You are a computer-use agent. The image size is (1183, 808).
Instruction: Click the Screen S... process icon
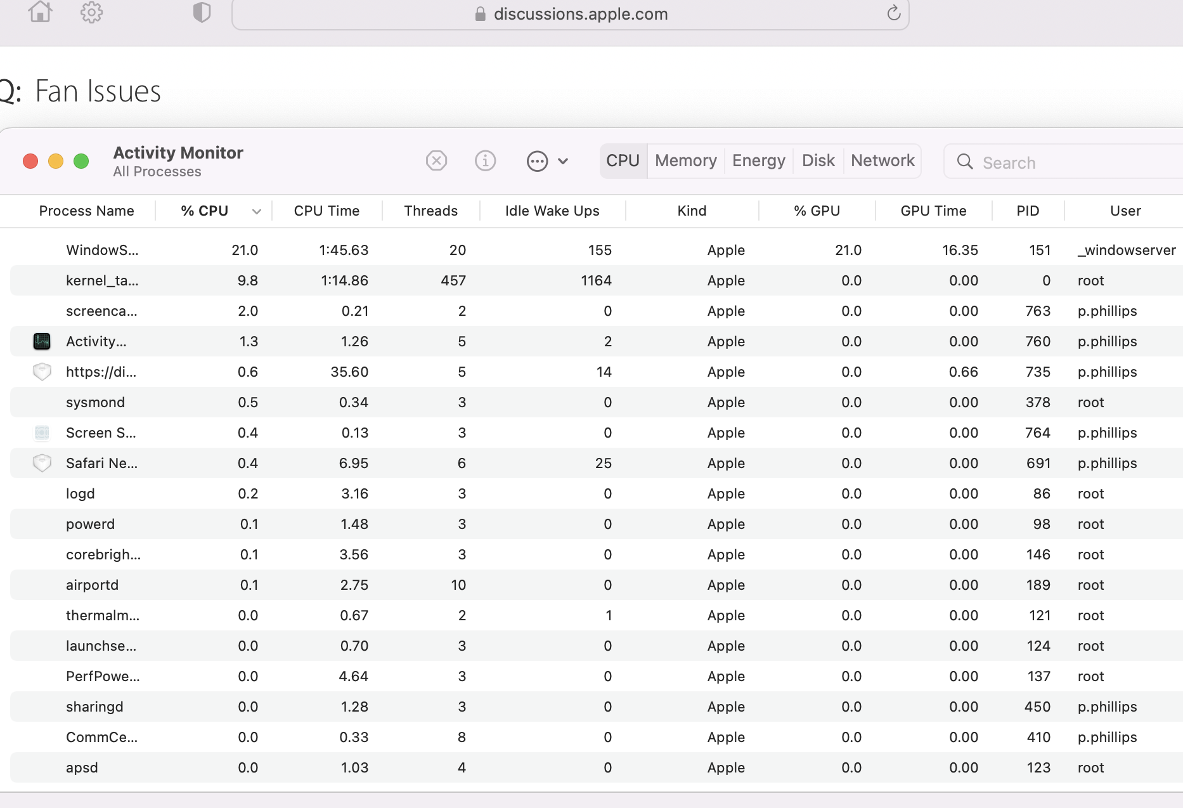[x=42, y=433]
